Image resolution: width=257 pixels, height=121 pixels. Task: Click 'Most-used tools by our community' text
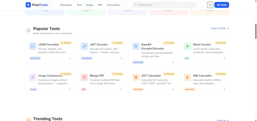52,33
